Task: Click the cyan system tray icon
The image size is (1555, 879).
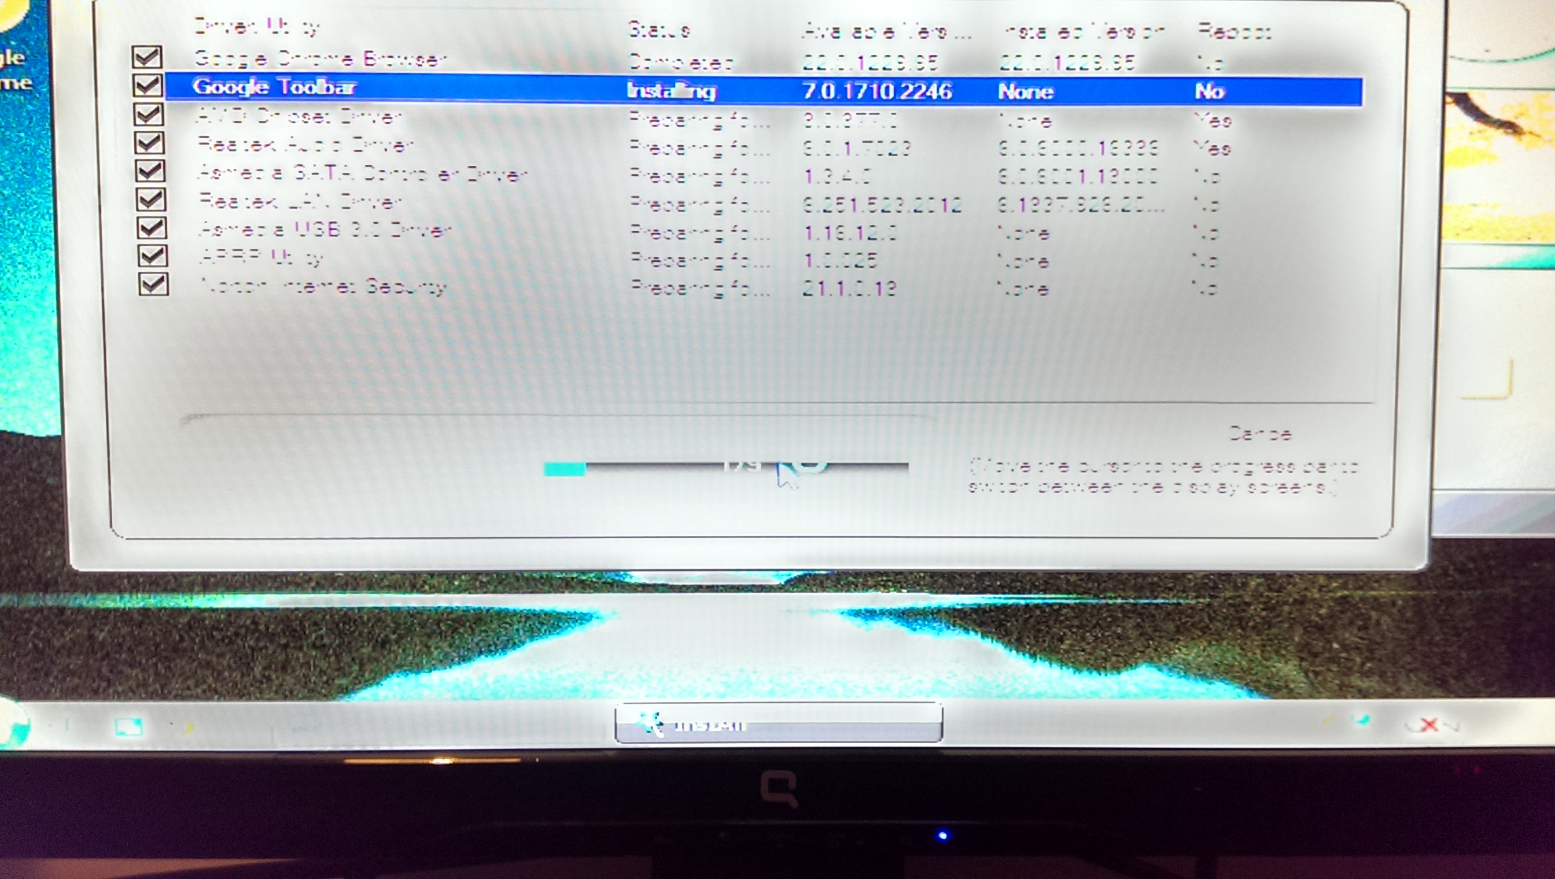Action: pyautogui.click(x=1361, y=720)
